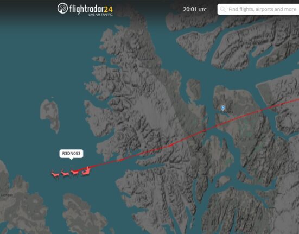The height and width of the screenshot is (234, 299).
Task: Click the small isolated island in open sea
Action: (x=50, y=115)
